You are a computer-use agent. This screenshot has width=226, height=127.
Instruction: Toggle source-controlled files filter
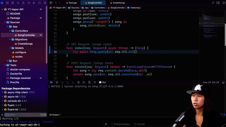coord(45,115)
